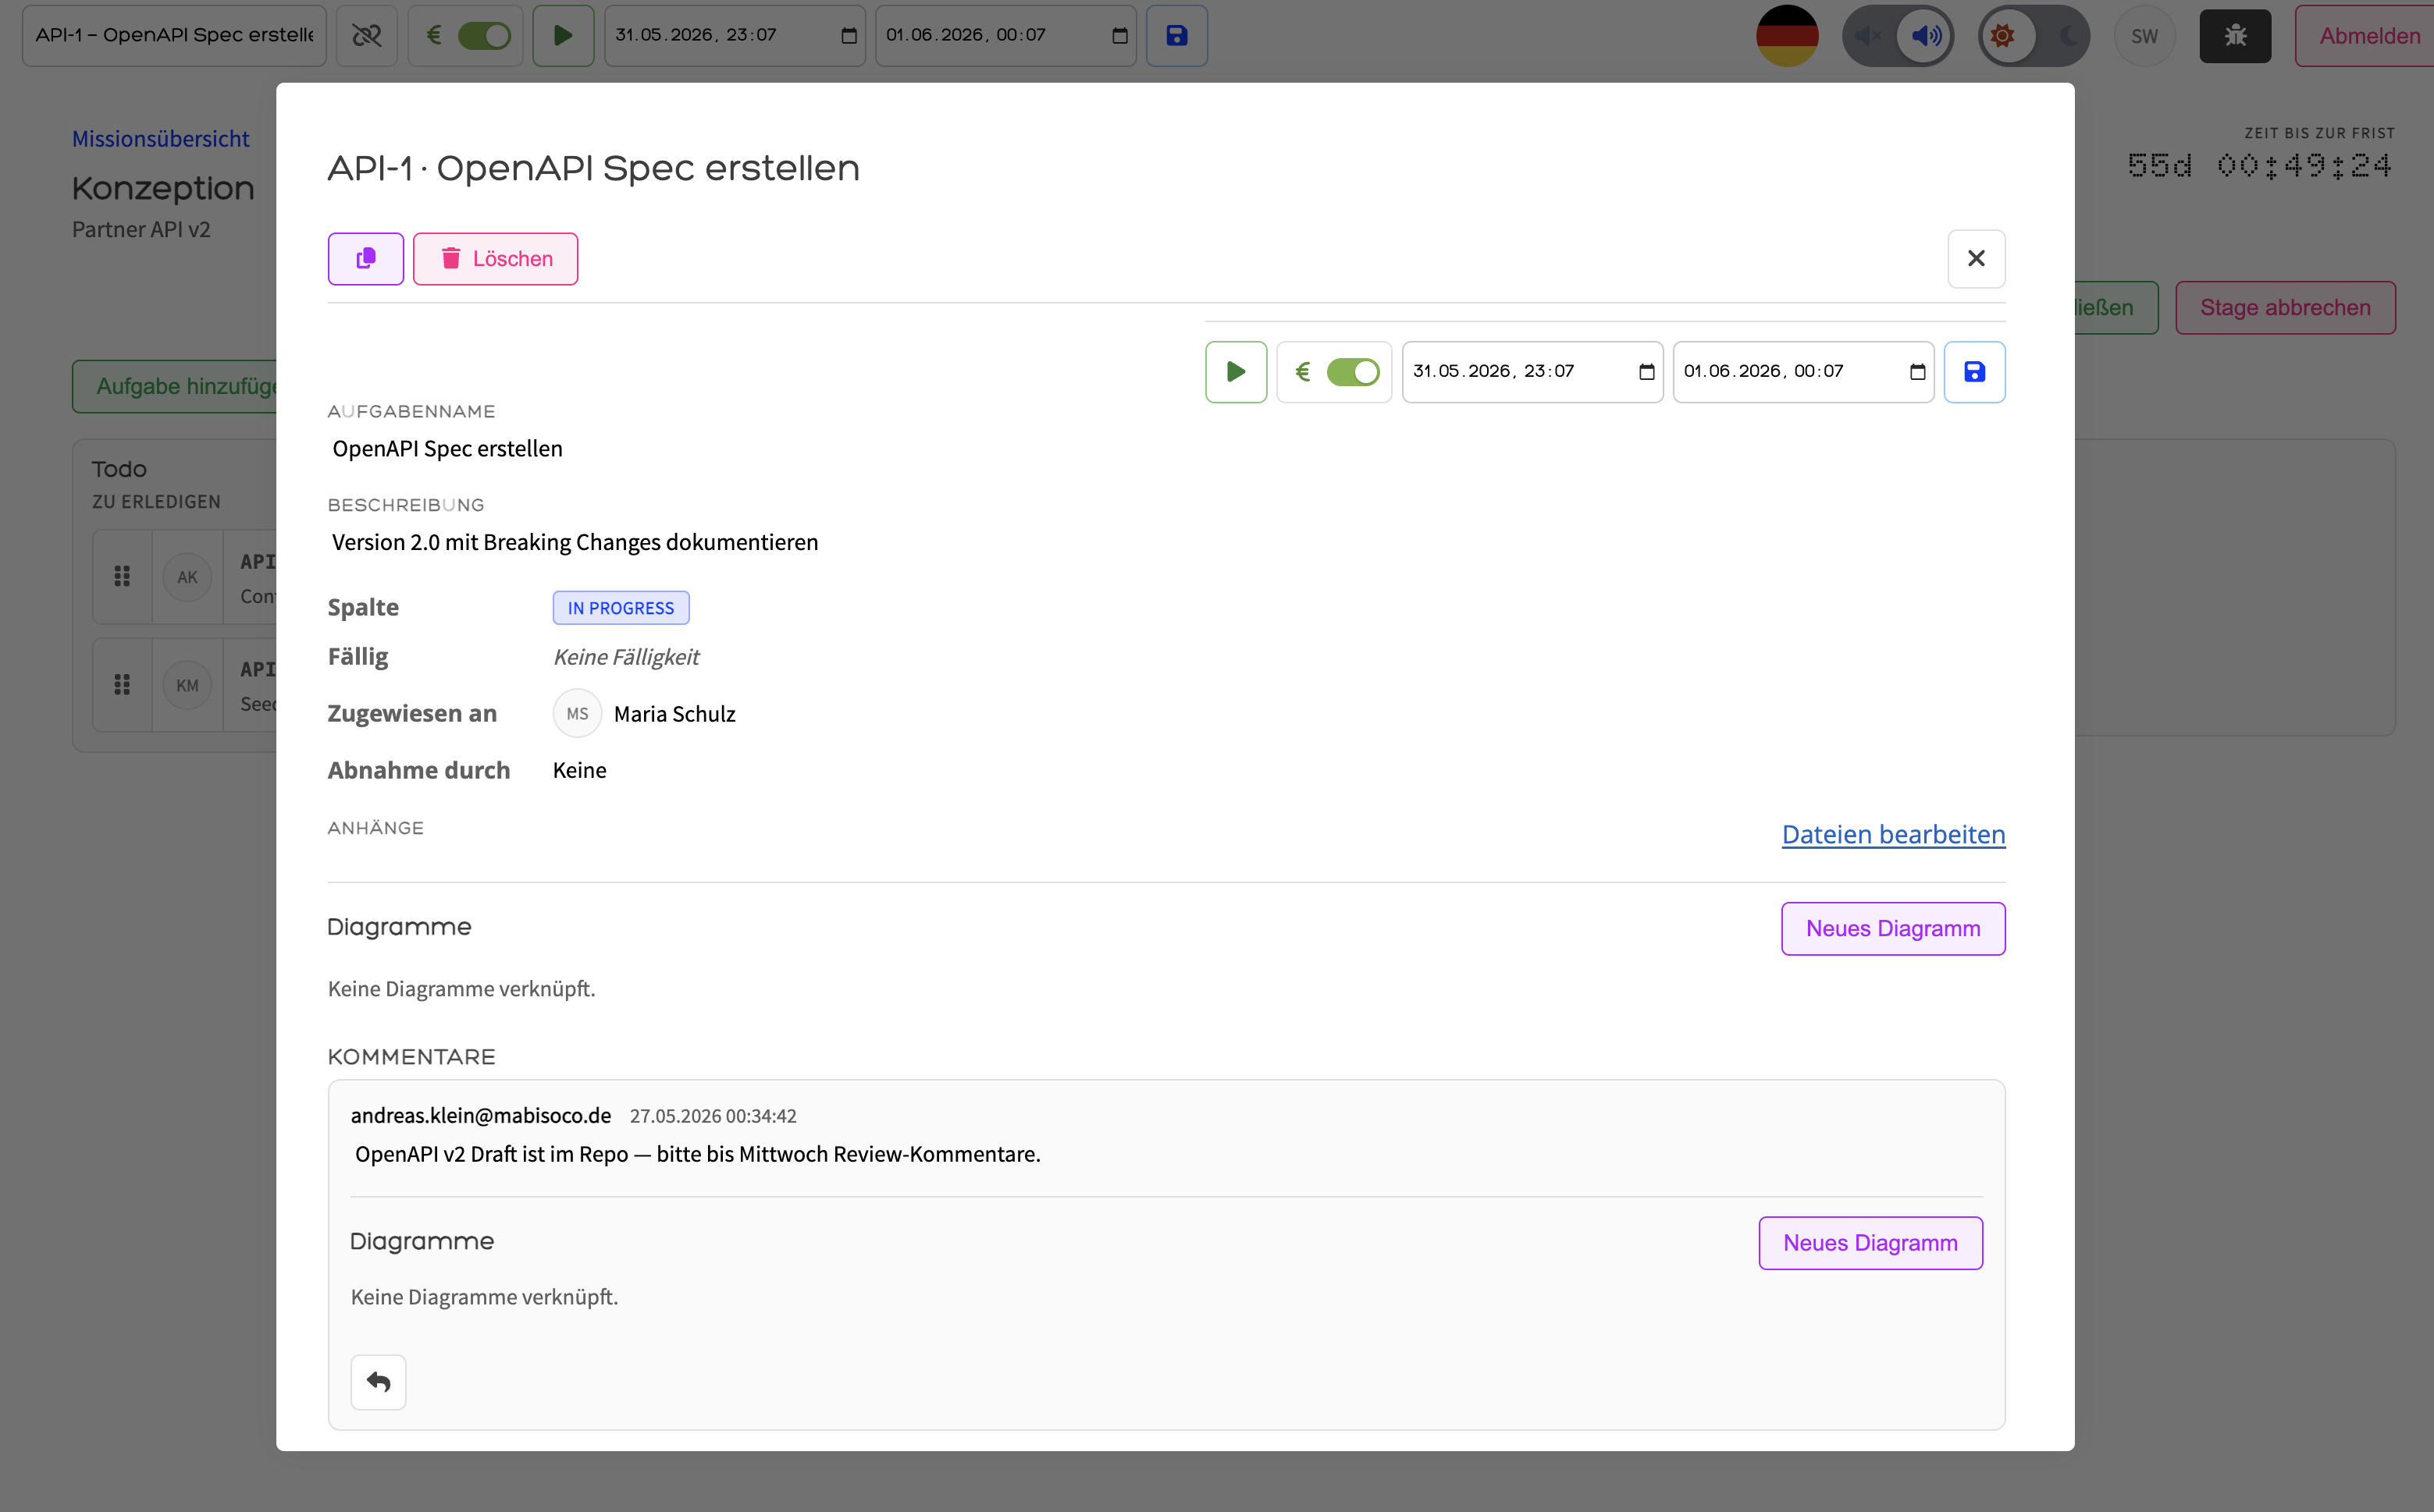The height and width of the screenshot is (1512, 2434).
Task: Close the task dialog with the X
Action: pyautogui.click(x=1976, y=259)
